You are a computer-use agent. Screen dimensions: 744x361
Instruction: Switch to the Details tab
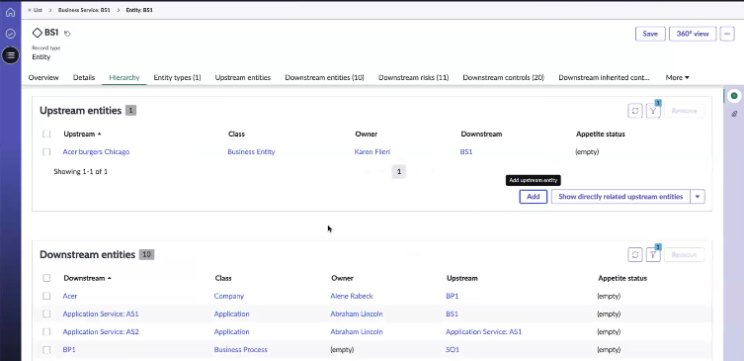coord(84,77)
